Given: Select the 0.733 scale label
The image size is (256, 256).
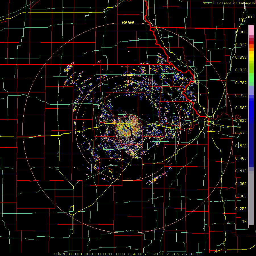Looking at the screenshot, I should point(241,95).
